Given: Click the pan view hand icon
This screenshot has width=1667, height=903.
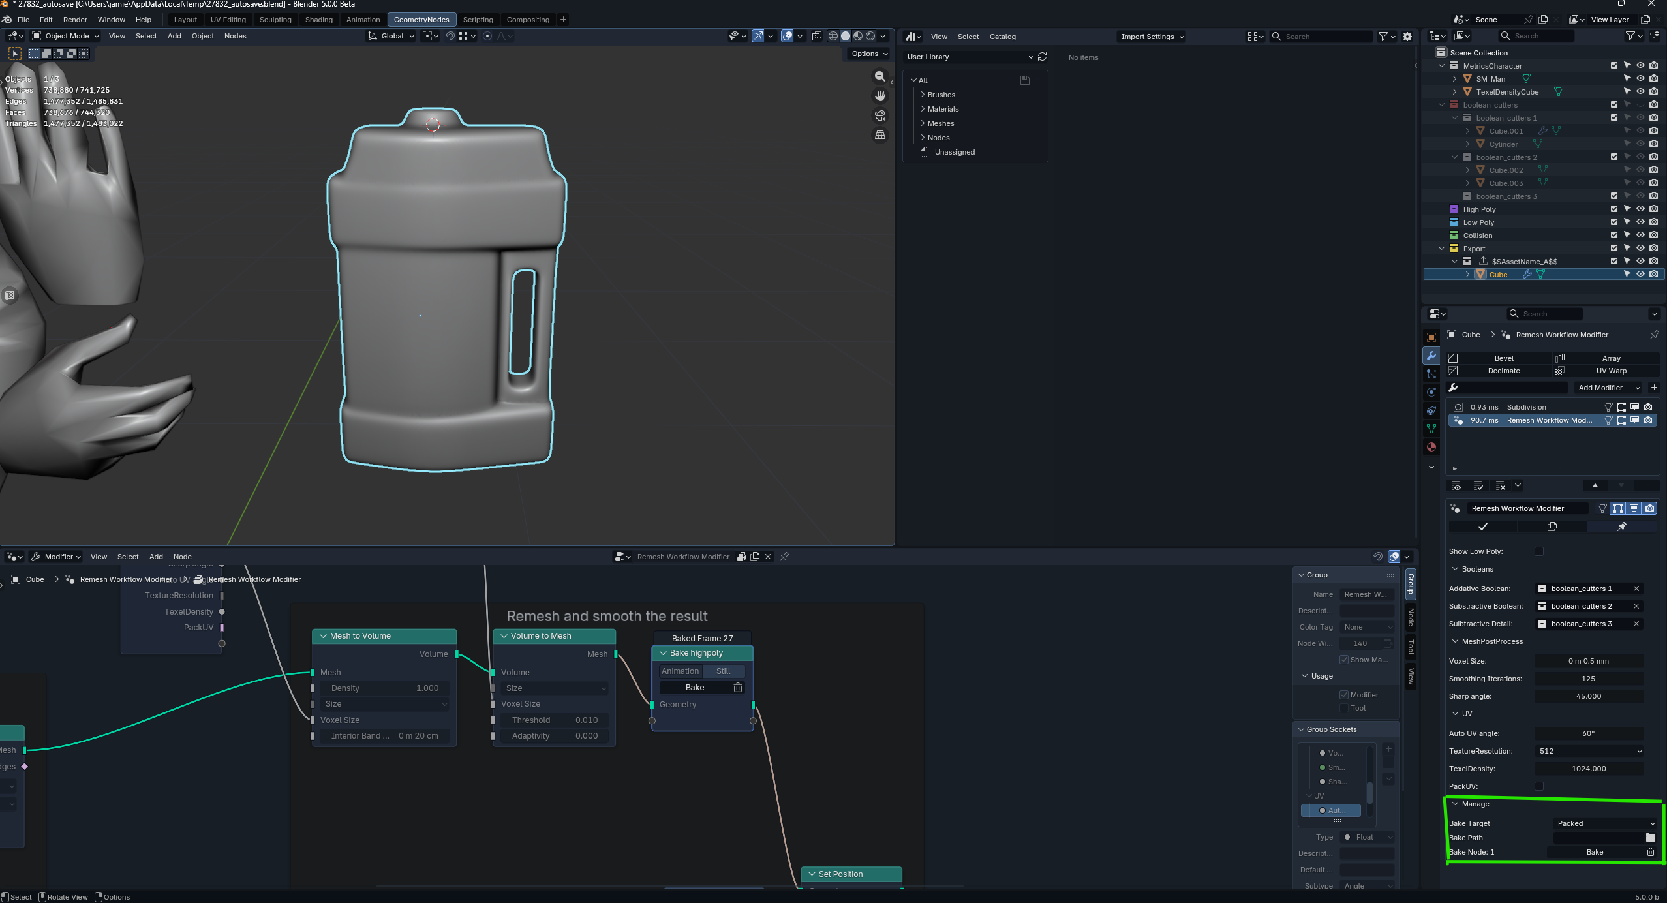Looking at the screenshot, I should pos(879,96).
